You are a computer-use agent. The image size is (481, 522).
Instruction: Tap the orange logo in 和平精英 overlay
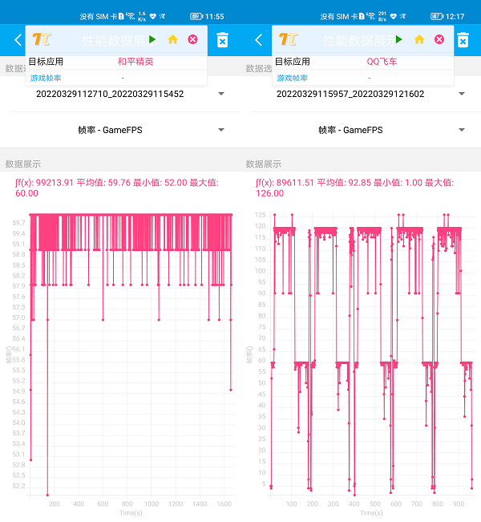(x=42, y=39)
